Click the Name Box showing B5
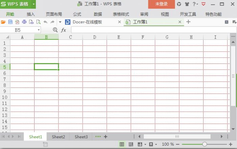 [x=18, y=30]
